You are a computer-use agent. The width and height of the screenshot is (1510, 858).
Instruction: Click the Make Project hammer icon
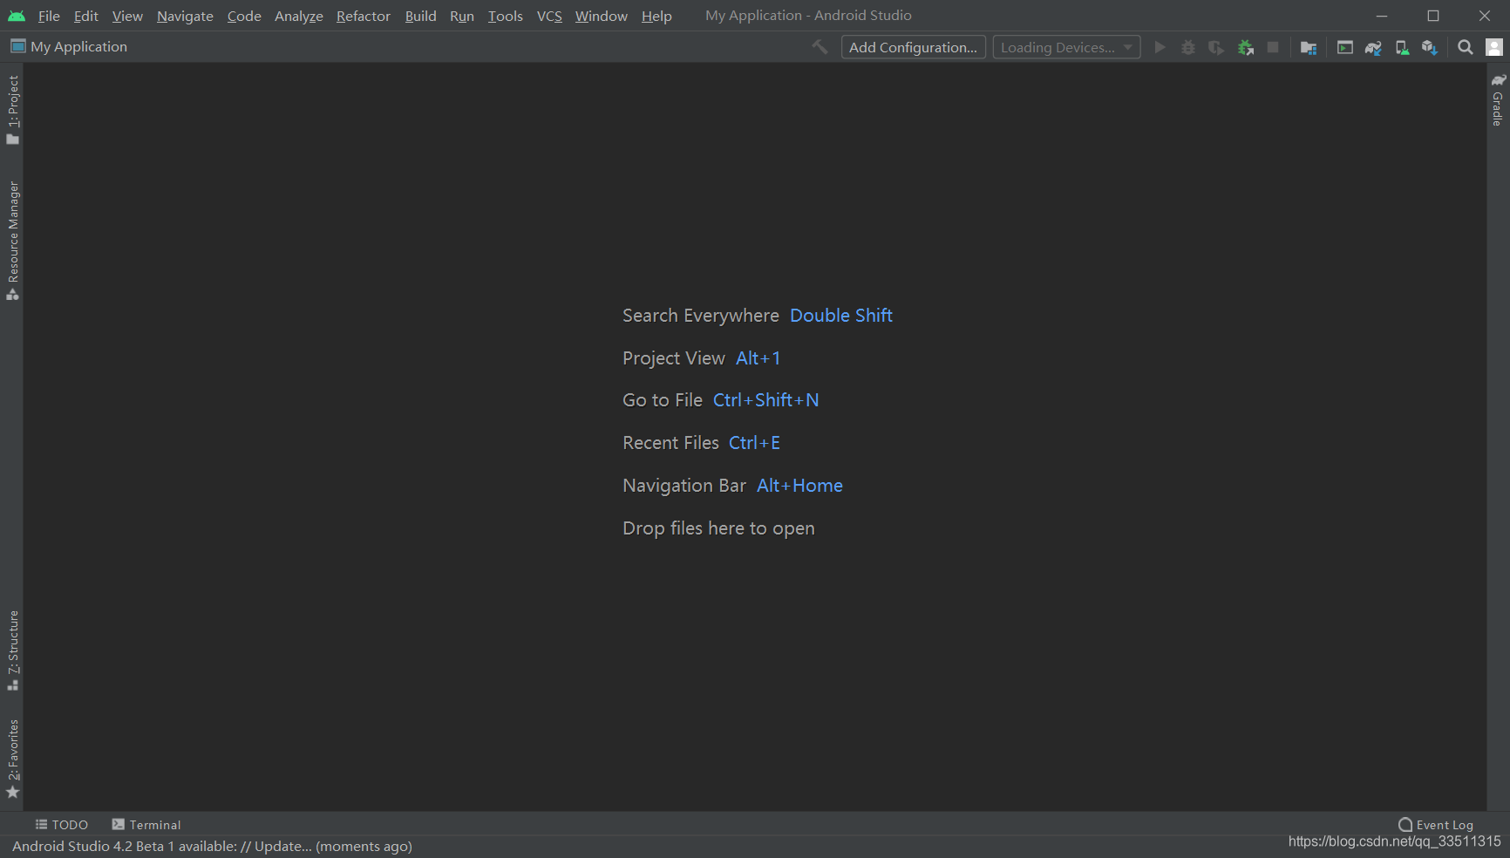[820, 47]
